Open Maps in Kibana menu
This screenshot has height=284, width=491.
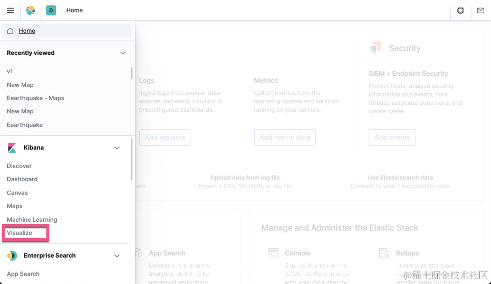pyautogui.click(x=15, y=206)
